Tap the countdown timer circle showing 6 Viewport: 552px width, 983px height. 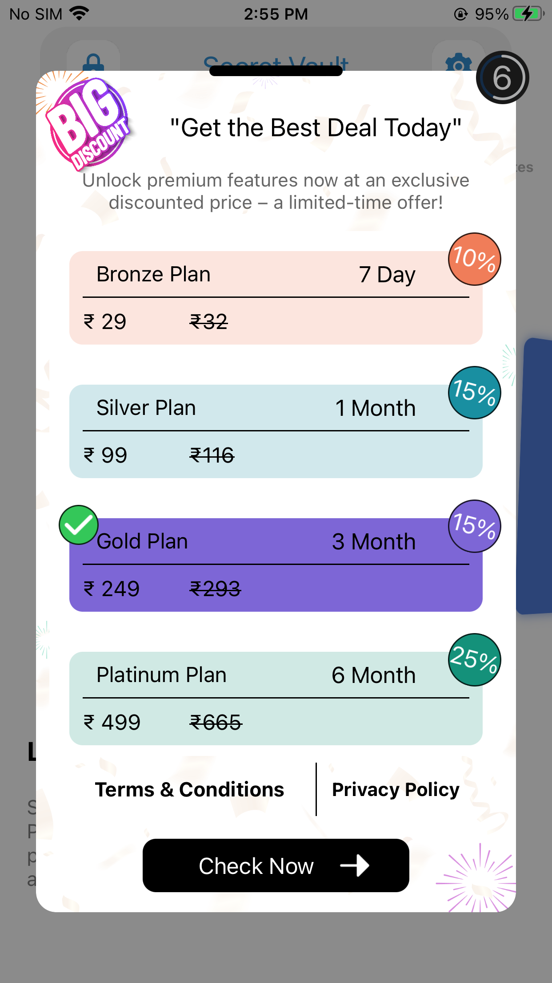click(502, 78)
